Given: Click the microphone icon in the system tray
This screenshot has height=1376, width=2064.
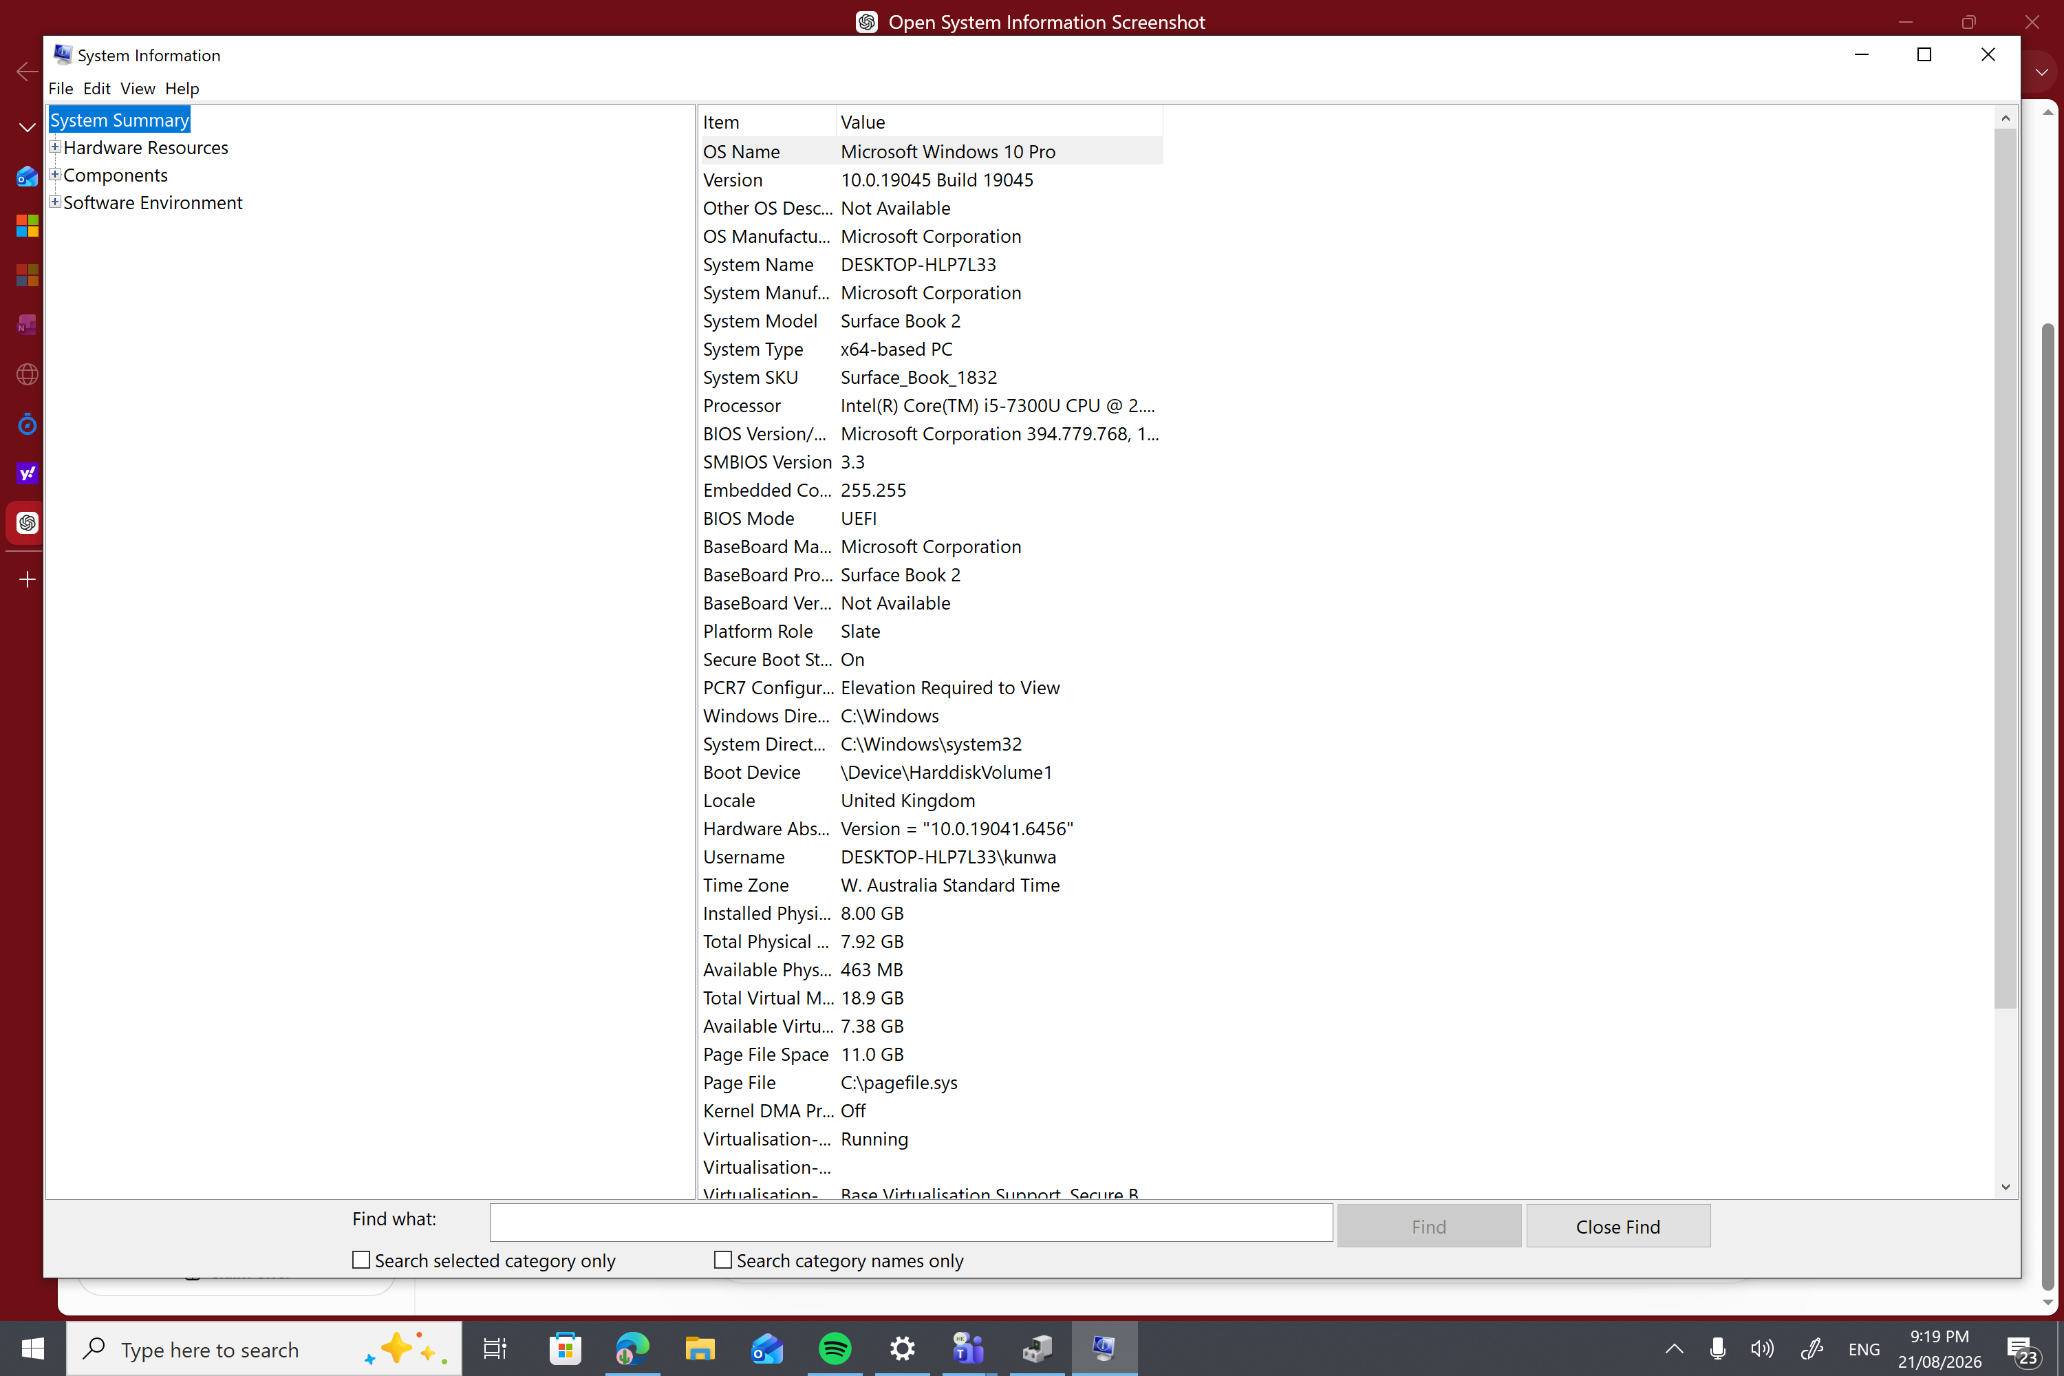Looking at the screenshot, I should coord(1717,1348).
